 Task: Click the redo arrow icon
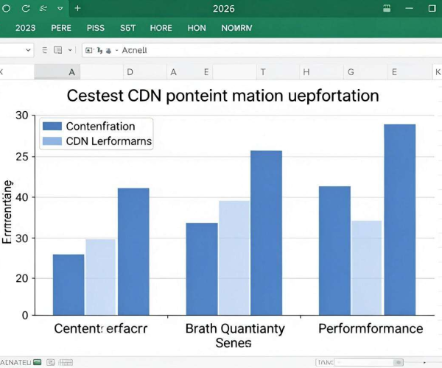click(x=26, y=8)
